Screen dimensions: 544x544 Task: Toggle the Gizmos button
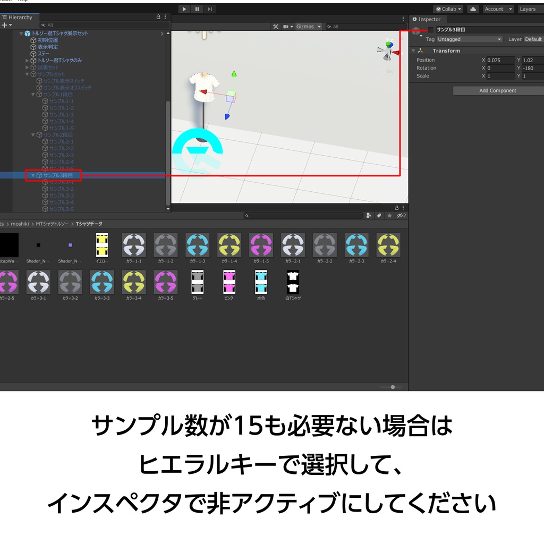(305, 27)
